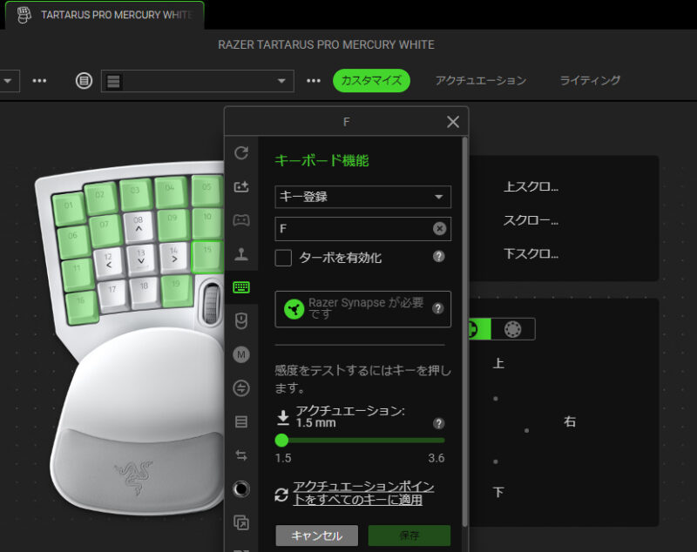697x552 pixels.
Task: Open the joystick function category icon
Action: click(x=241, y=254)
